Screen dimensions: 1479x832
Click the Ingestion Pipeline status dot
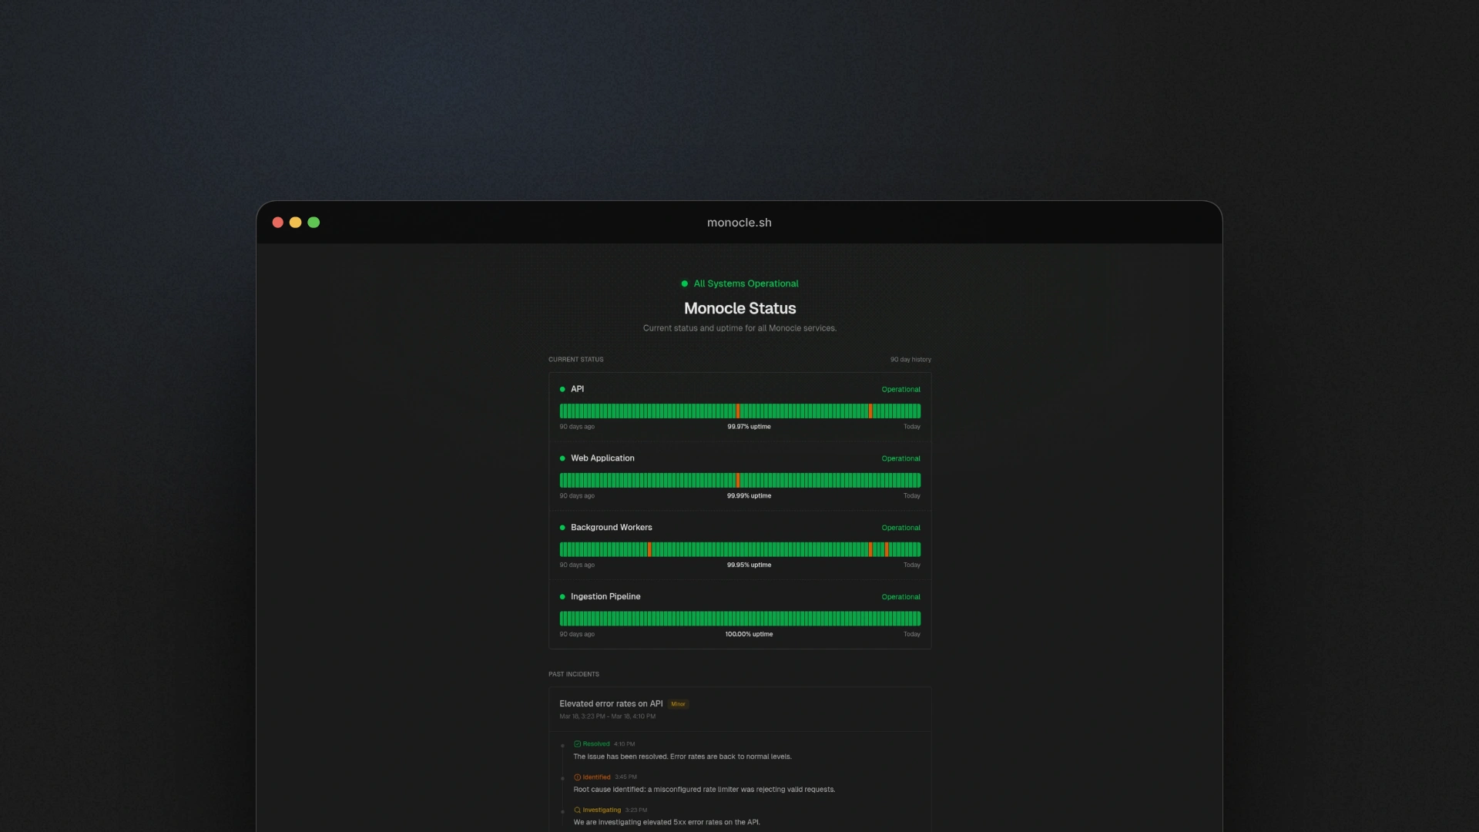pyautogui.click(x=562, y=597)
